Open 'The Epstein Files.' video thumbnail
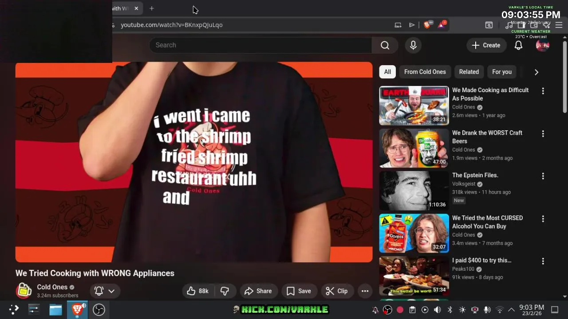 tap(414, 191)
